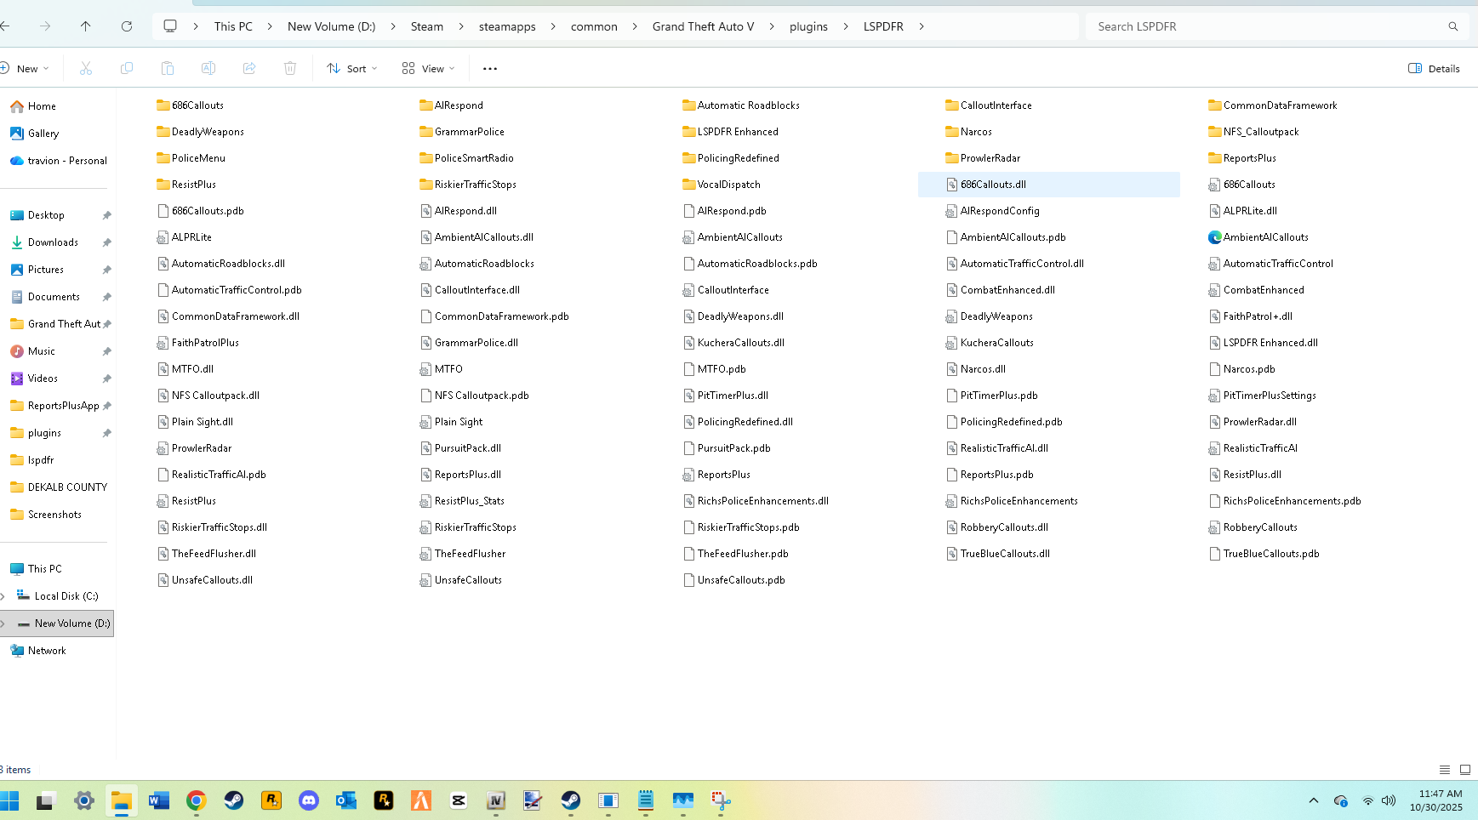This screenshot has width=1478, height=820.
Task: Open Google Chrome from the taskbar
Action: coord(197,800)
